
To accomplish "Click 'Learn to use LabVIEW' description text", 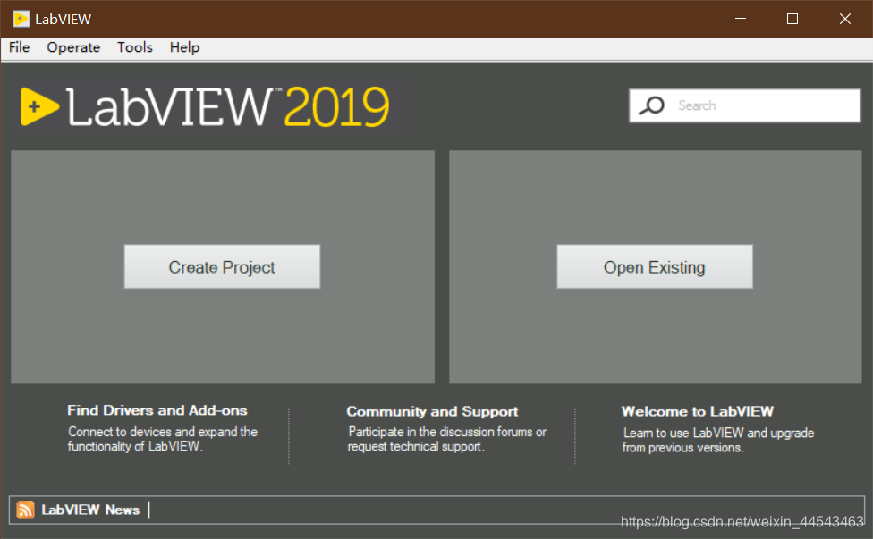I will pos(718,440).
